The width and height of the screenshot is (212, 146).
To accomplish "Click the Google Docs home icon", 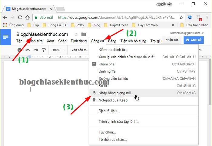I will [x=5, y=37].
